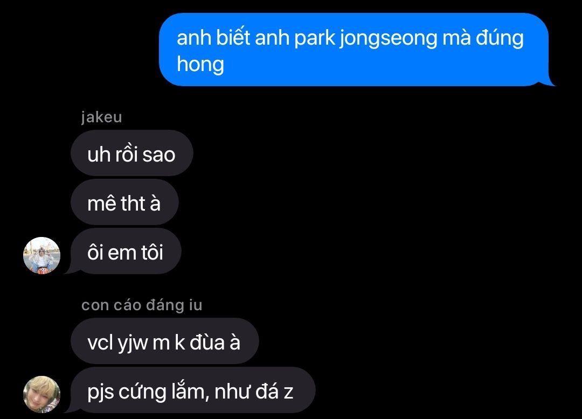This screenshot has width=582, height=419.
Task: Click the word "hong" in the blue bubble
Action: pyautogui.click(x=200, y=65)
